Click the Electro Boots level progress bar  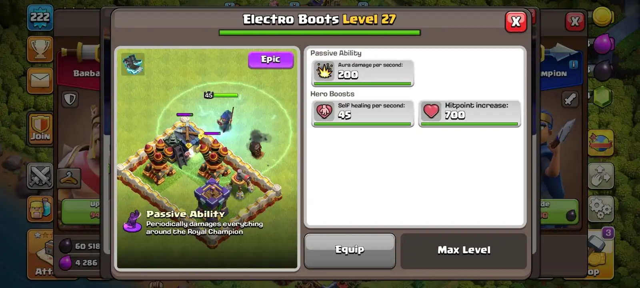pos(320,33)
